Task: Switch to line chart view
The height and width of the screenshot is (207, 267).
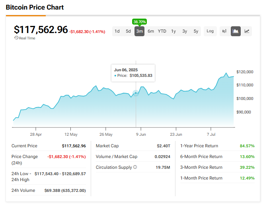Action: point(247,31)
